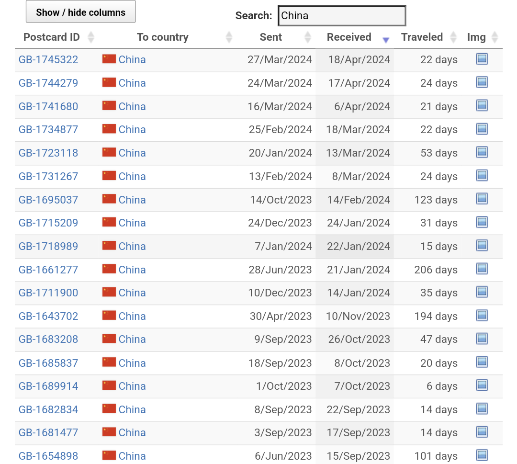Click China flag icon in GB-1744279 row
517x464 pixels.
pyautogui.click(x=109, y=82)
